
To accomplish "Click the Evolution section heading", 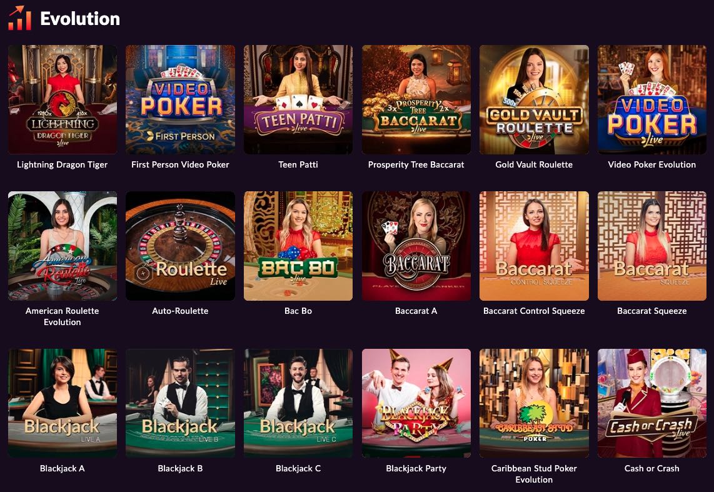I will coord(80,19).
